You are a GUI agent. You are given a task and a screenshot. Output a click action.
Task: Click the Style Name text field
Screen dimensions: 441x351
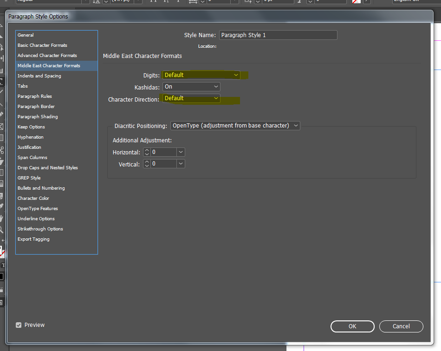[278, 35]
